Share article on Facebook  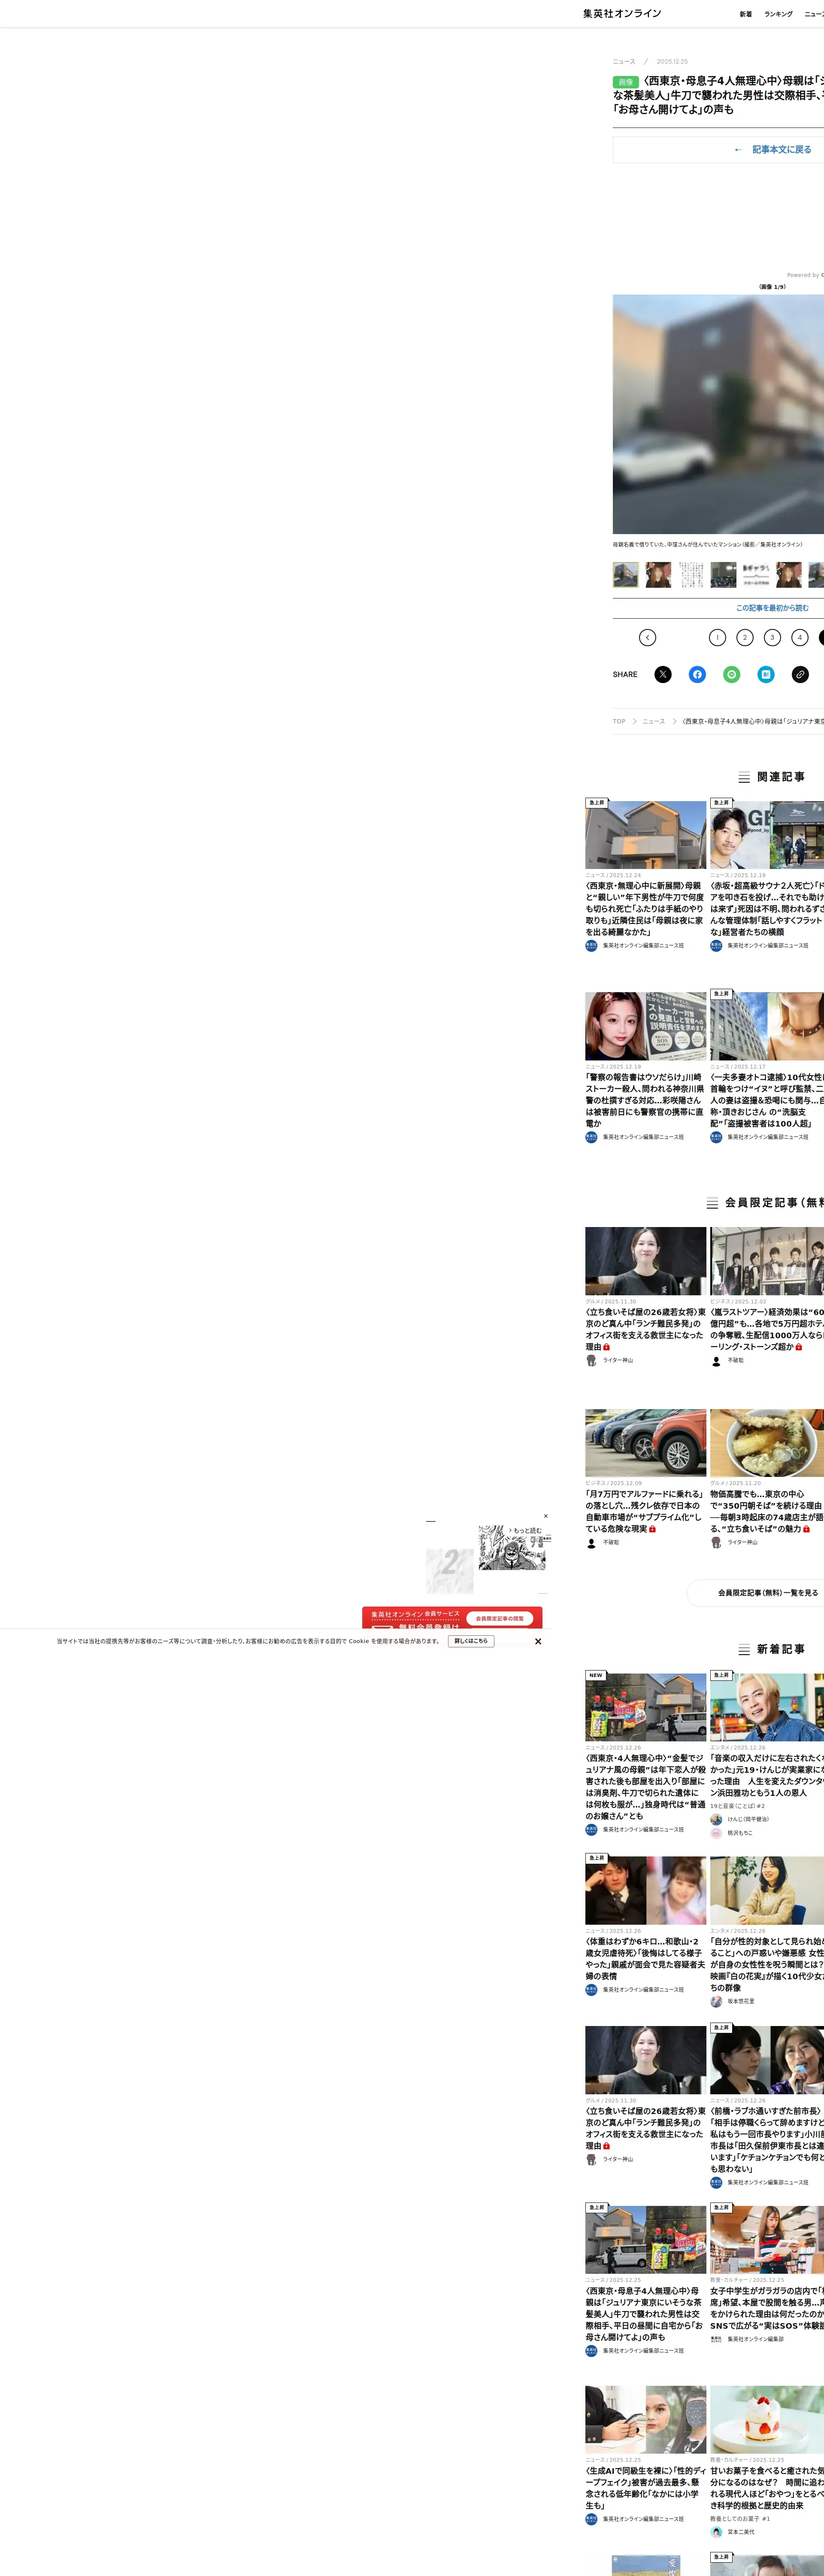click(x=697, y=674)
